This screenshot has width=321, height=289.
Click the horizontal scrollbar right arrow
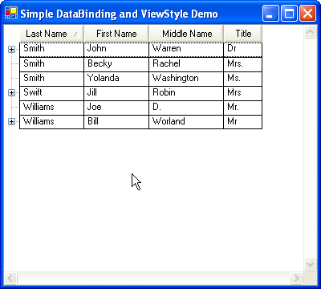[x=296, y=279]
